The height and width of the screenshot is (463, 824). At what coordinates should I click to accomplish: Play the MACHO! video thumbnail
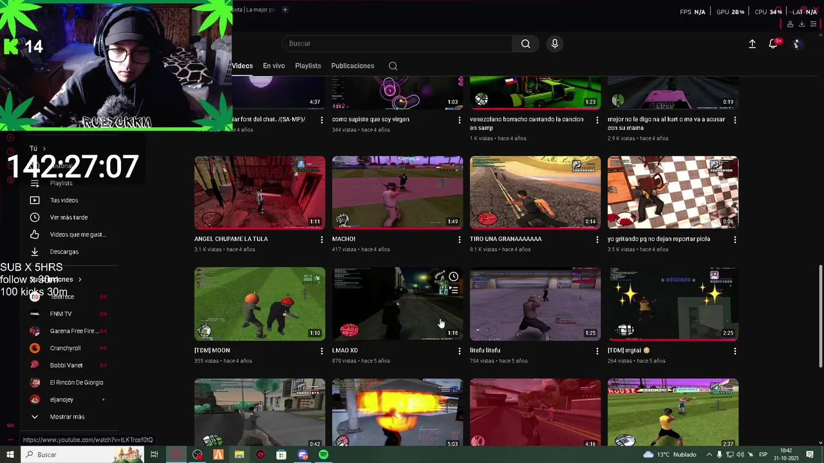[397, 192]
